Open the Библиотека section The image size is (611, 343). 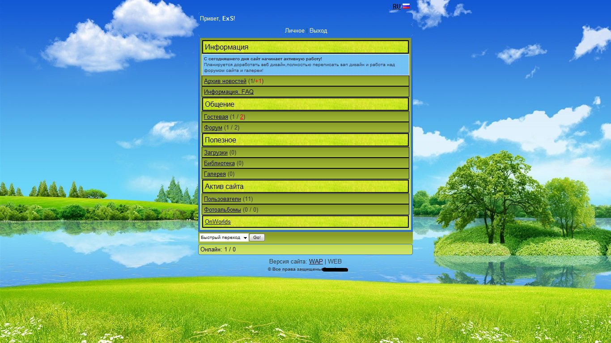point(219,163)
